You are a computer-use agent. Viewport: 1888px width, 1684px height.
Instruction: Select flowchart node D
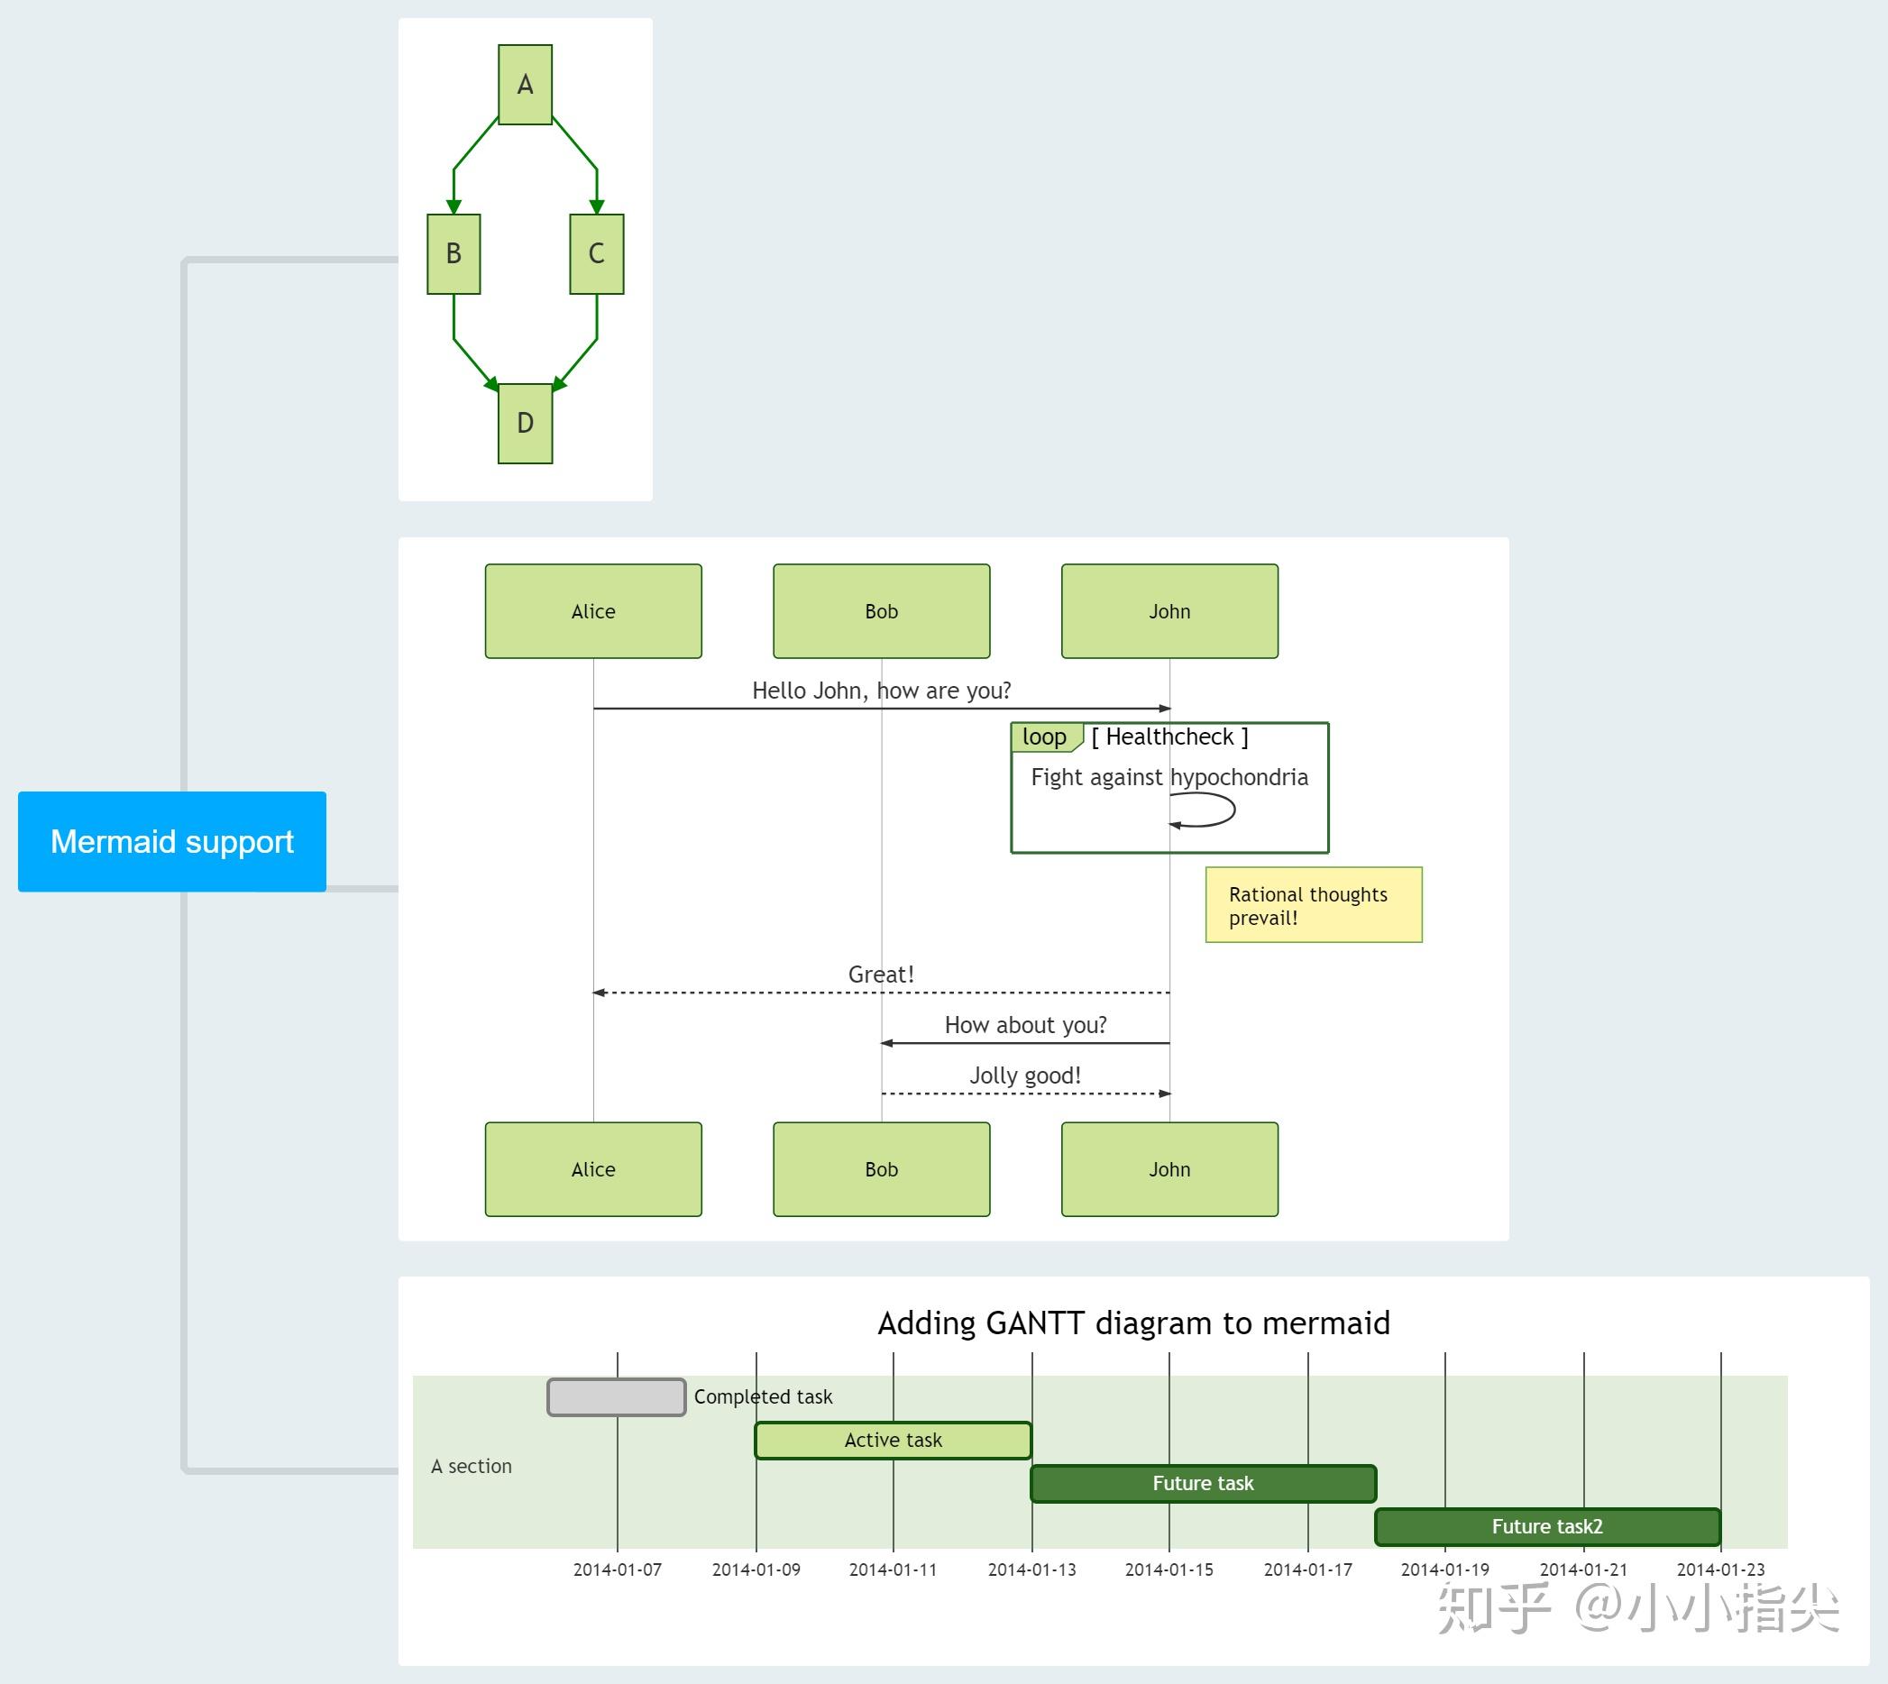pyautogui.click(x=525, y=423)
